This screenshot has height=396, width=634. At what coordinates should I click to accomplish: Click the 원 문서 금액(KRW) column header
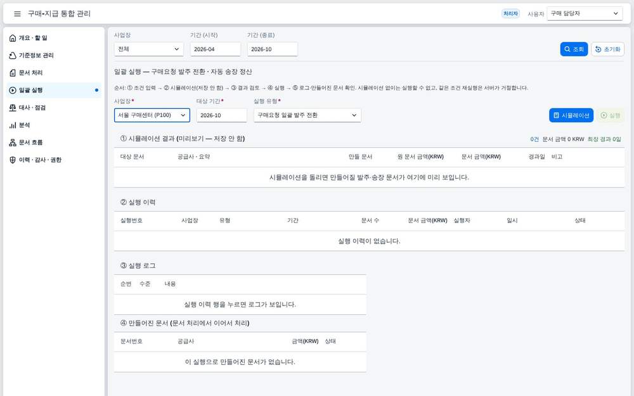point(420,156)
